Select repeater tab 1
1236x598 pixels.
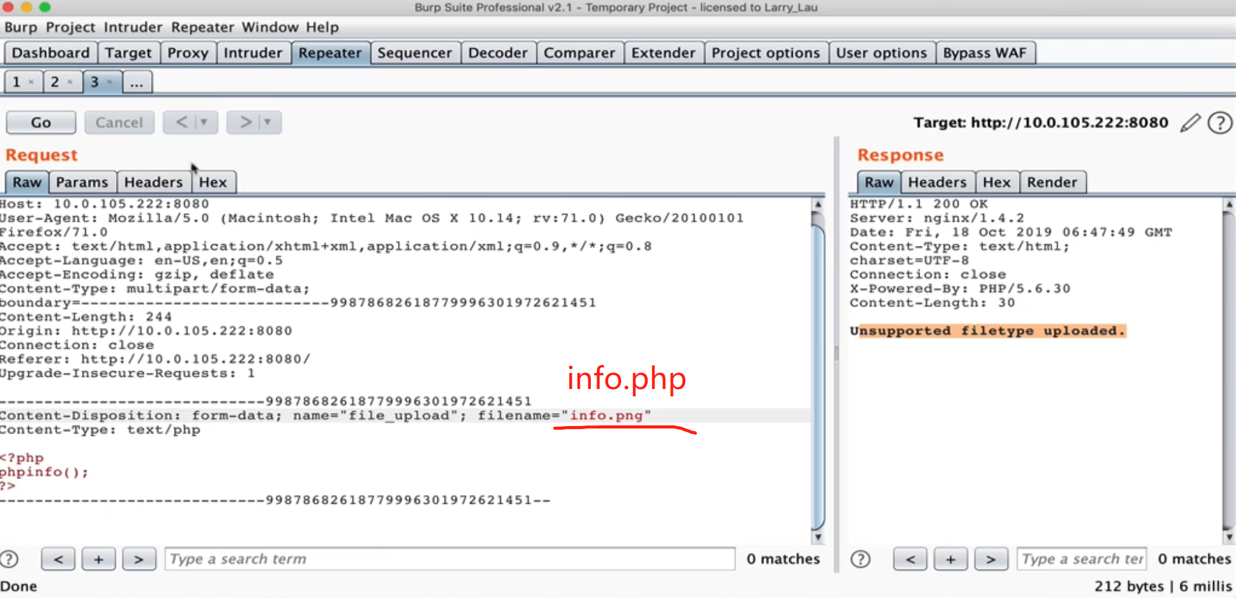tap(17, 82)
